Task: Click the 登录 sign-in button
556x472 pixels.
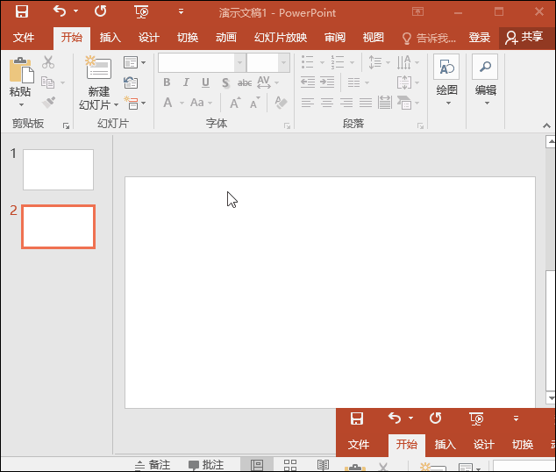Action: [x=480, y=38]
